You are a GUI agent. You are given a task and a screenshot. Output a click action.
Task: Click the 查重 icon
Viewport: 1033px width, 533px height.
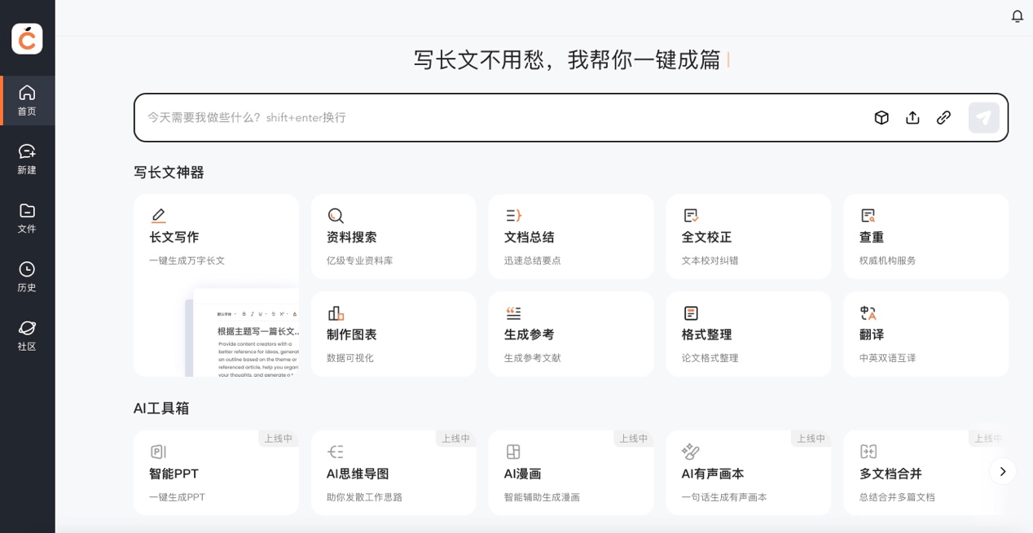[x=868, y=216]
